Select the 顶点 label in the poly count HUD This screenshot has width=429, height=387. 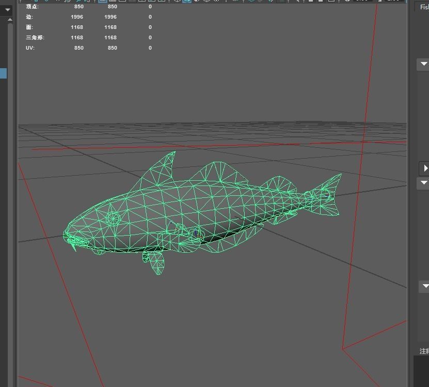pyautogui.click(x=33, y=7)
